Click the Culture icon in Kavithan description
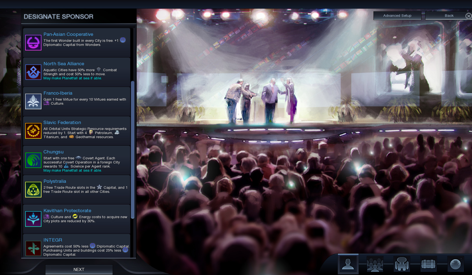Screen dimensions: 472x275 47,217
